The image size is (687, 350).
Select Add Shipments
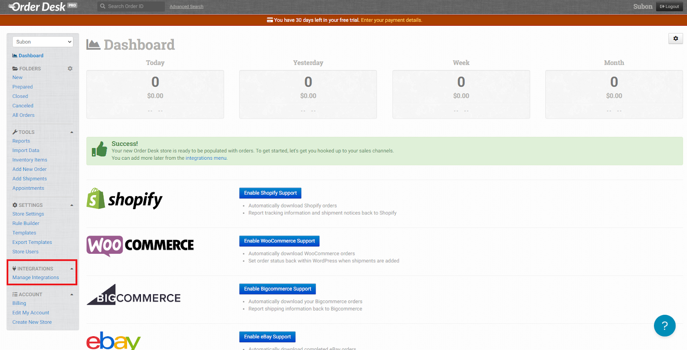30,179
